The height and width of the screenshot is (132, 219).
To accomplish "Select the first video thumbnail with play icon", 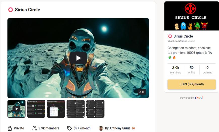I will [x=16, y=109].
